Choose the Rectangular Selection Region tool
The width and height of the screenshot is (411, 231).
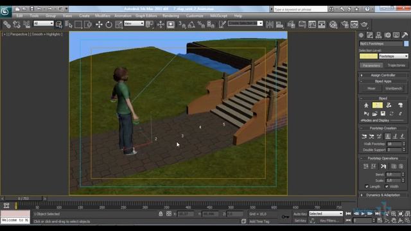[78, 24]
